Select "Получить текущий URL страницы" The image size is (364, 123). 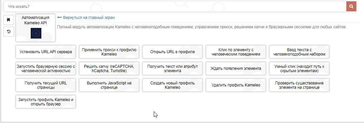tap(46, 85)
